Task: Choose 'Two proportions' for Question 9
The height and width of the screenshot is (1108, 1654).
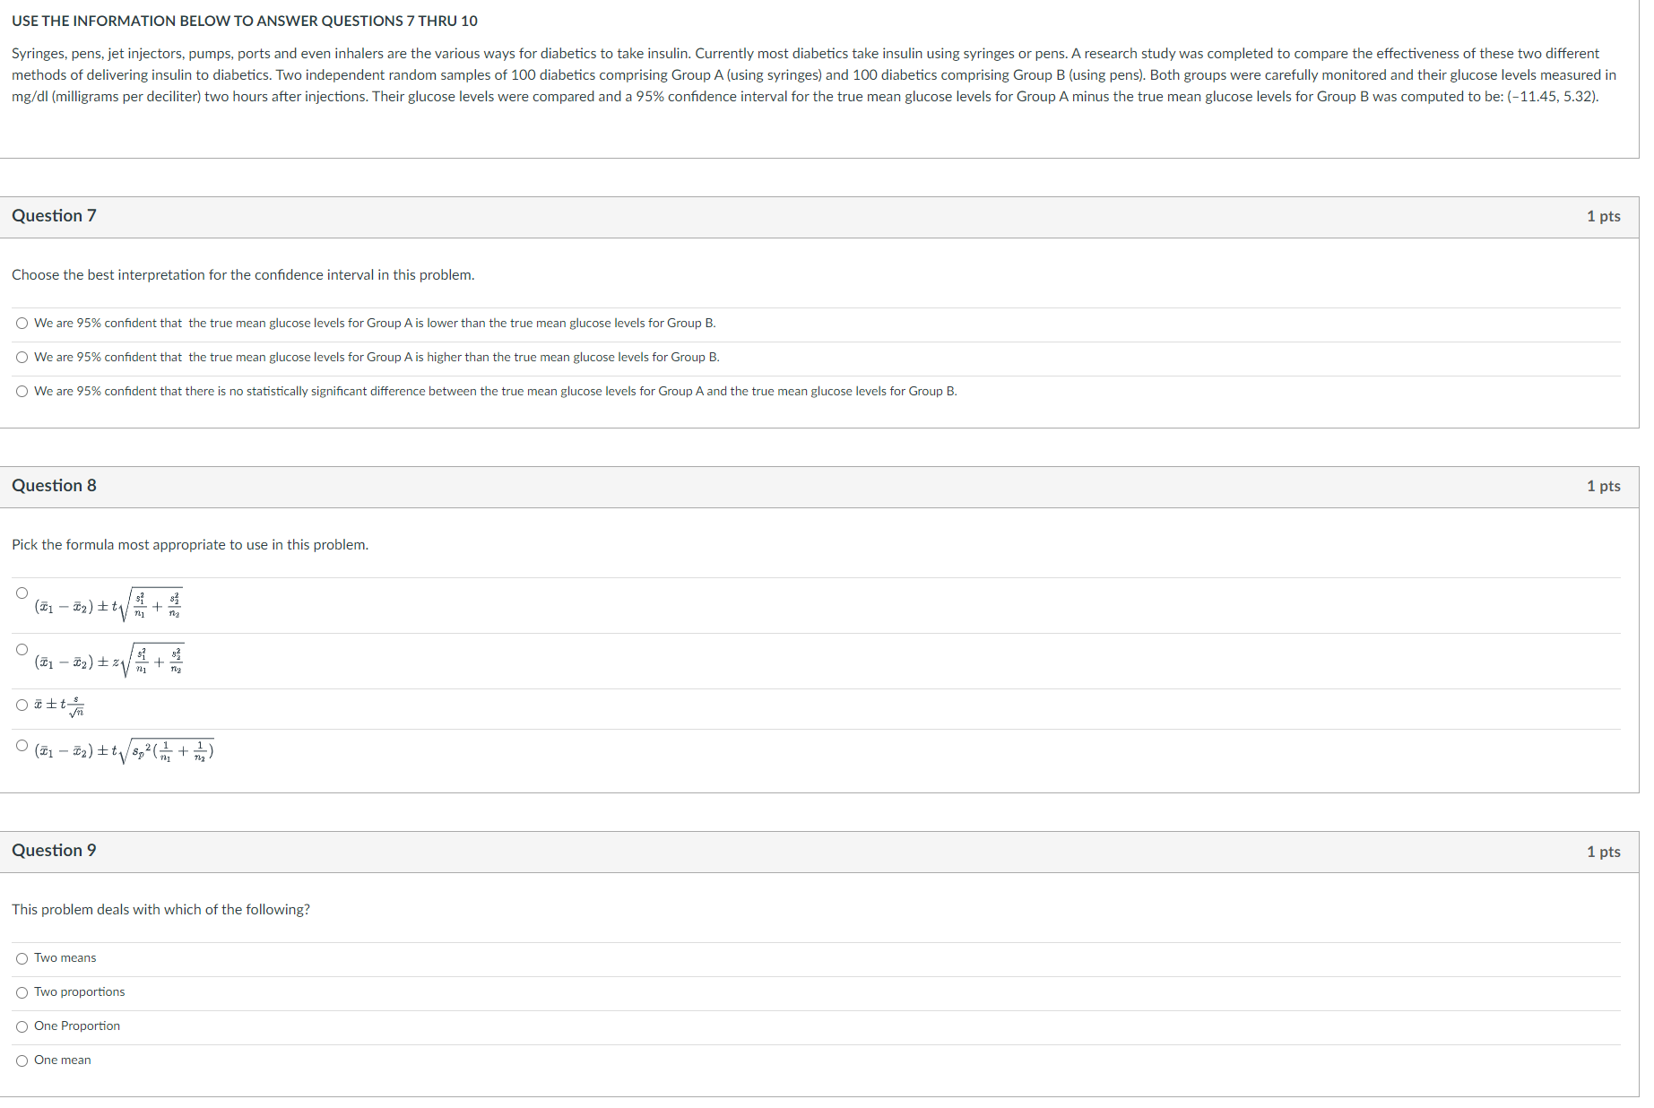Action: [22, 993]
